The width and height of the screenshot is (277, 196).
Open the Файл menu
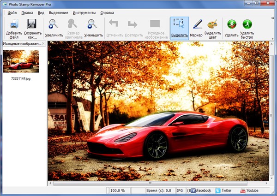tap(12, 12)
